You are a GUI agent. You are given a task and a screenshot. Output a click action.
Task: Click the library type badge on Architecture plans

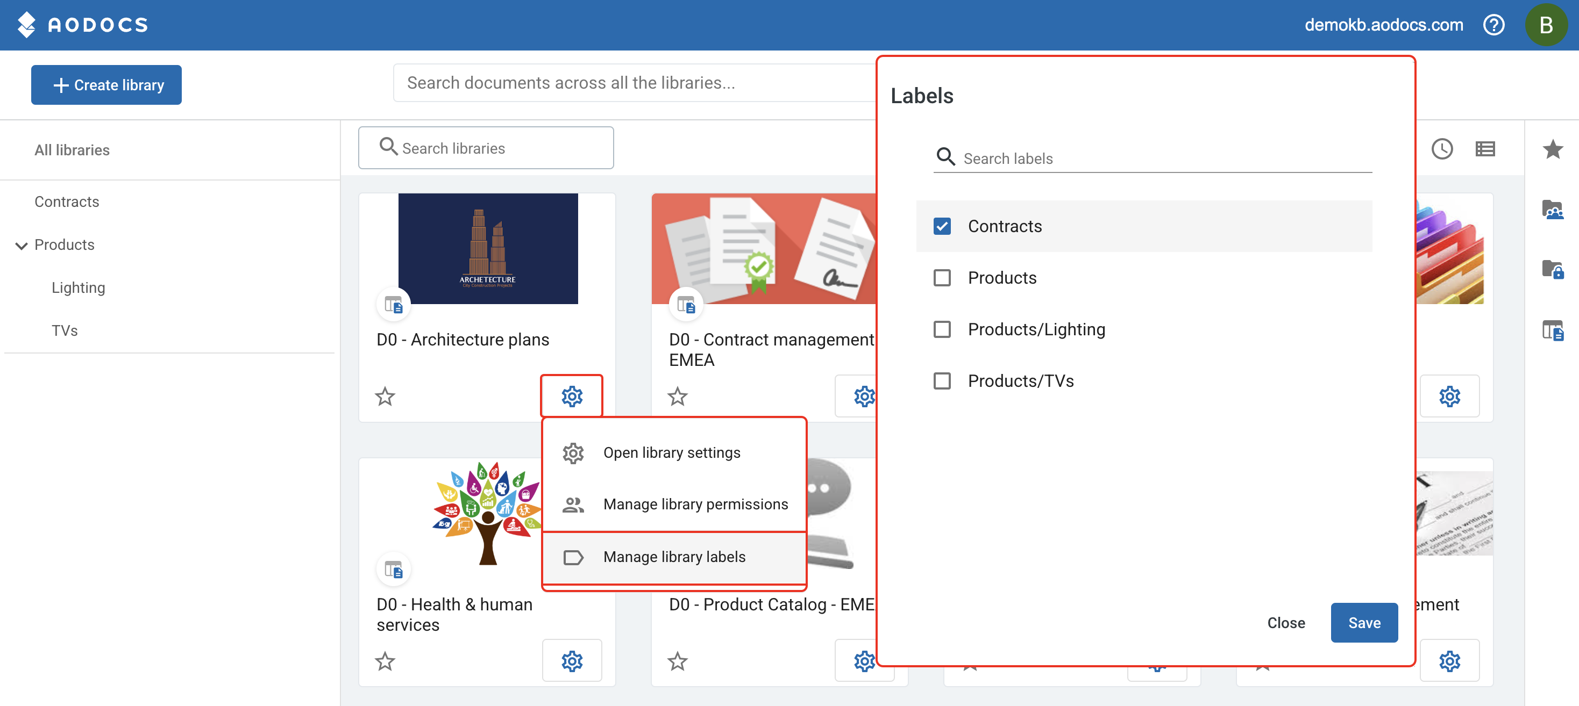pos(393,304)
